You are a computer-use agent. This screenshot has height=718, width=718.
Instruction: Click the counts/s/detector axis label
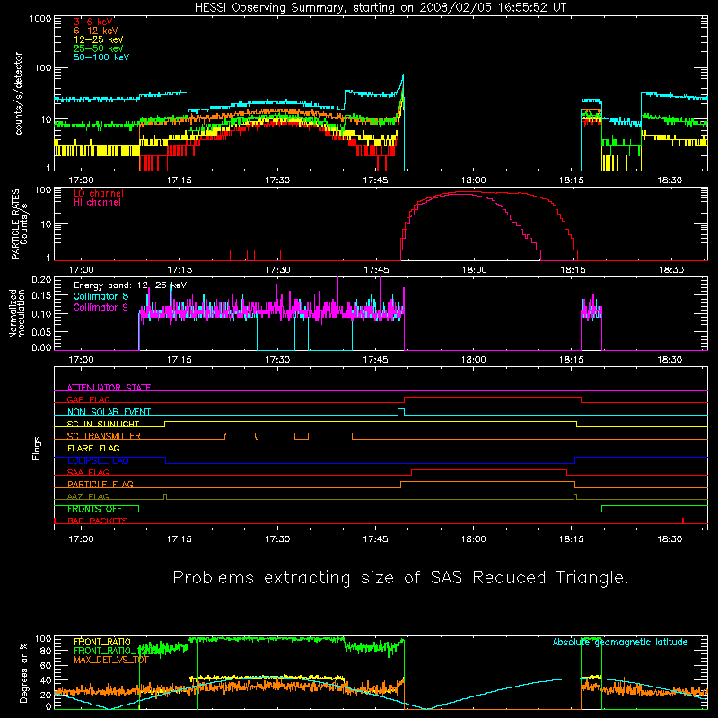click(19, 93)
